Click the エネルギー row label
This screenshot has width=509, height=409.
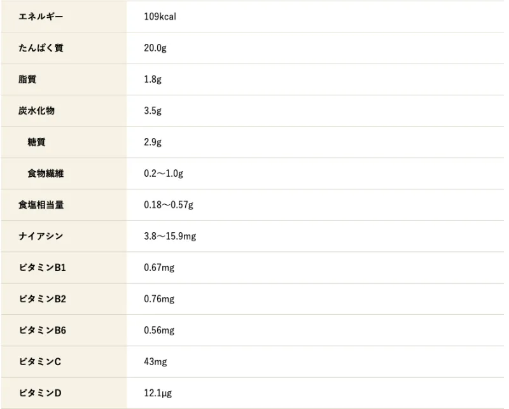[41, 17]
